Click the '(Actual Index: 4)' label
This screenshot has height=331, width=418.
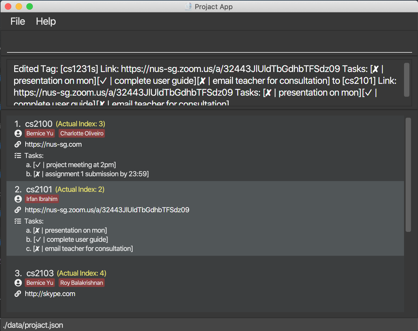pyautogui.click(x=82, y=273)
